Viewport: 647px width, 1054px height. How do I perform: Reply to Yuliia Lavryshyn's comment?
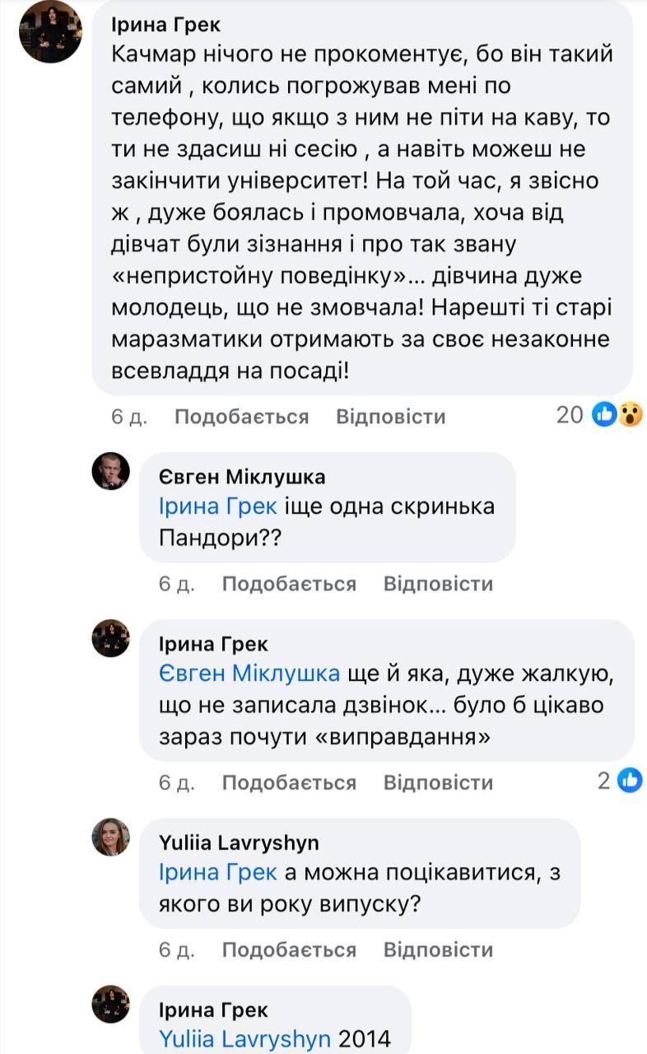438,949
